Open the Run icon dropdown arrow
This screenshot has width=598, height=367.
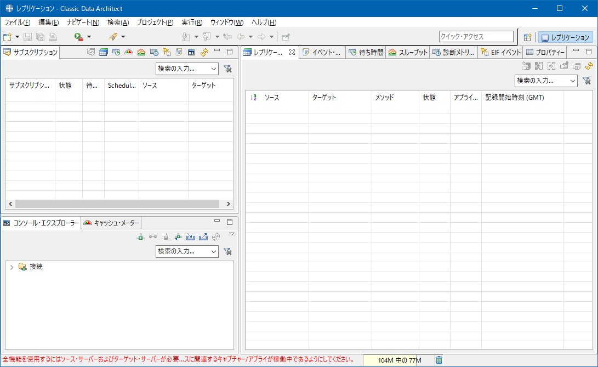click(89, 37)
